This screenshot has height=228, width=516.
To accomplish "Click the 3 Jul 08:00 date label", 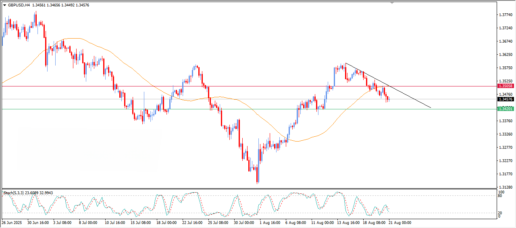I will coord(63,222).
